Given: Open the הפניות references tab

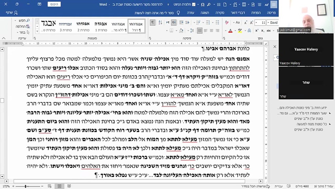Looking at the screenshot, I should coord(256,13).
